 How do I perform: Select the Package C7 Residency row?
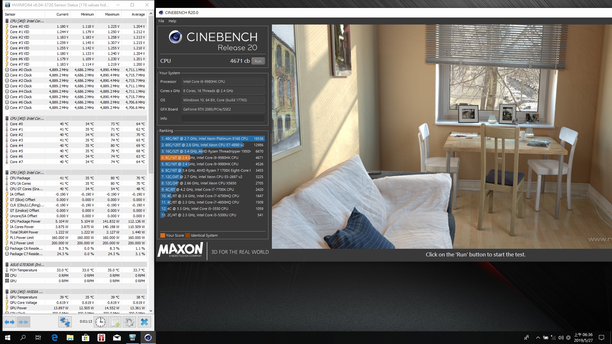[x=76, y=254]
